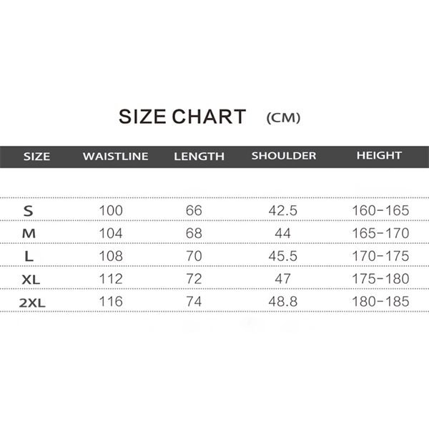The height and width of the screenshot is (429, 429).
Task: Click waistline value 100 in S row
Action: pos(111,210)
